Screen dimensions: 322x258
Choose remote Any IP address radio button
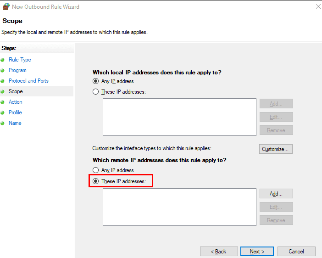(95, 170)
